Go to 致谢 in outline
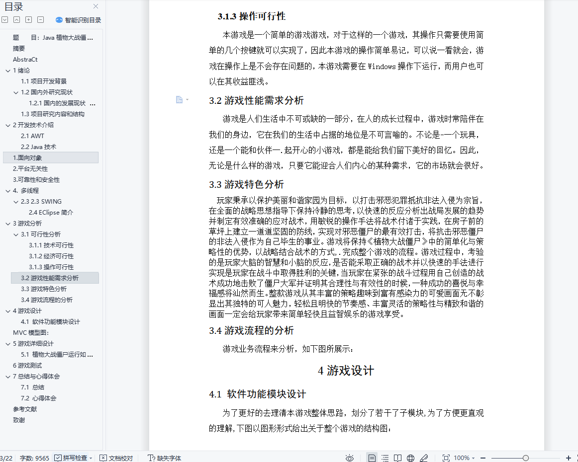 [19, 420]
